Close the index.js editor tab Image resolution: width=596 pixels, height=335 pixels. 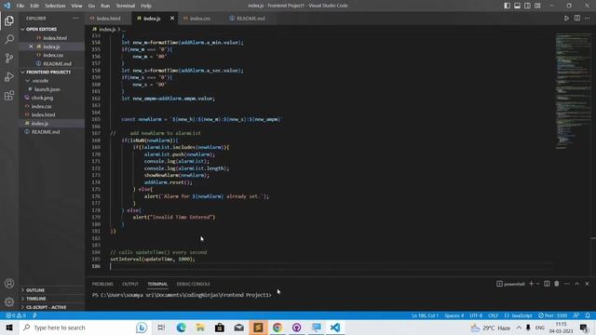(171, 19)
